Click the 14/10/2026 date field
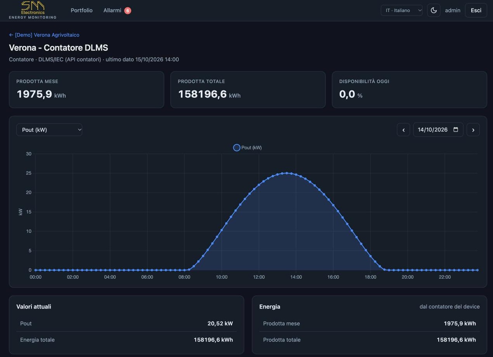This screenshot has width=493, height=357. point(438,130)
